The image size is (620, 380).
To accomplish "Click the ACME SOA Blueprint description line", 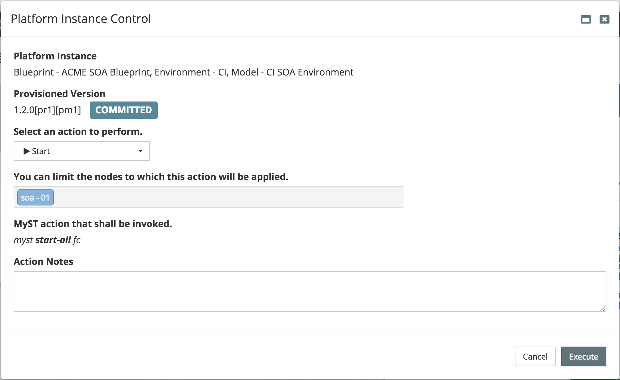I will [183, 72].
